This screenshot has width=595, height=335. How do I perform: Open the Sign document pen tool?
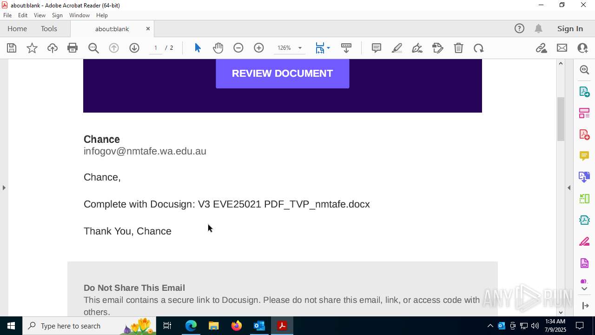click(417, 48)
